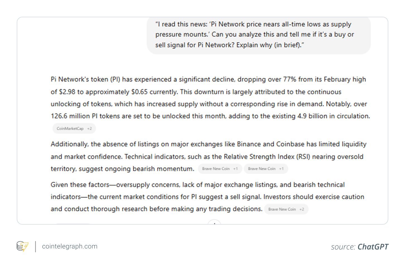Select the Pi Network token decline paragraph

(209, 98)
